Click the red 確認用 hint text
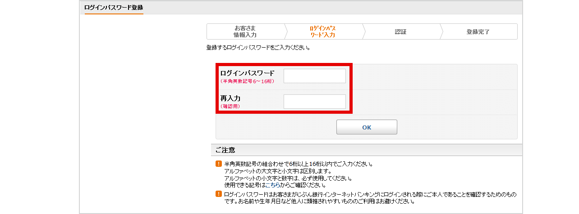The width and height of the screenshot is (579, 214). coord(230,107)
